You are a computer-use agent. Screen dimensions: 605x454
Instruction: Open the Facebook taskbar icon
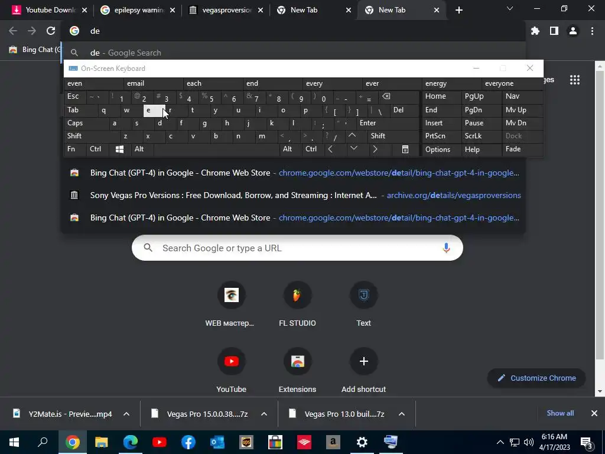click(188, 442)
